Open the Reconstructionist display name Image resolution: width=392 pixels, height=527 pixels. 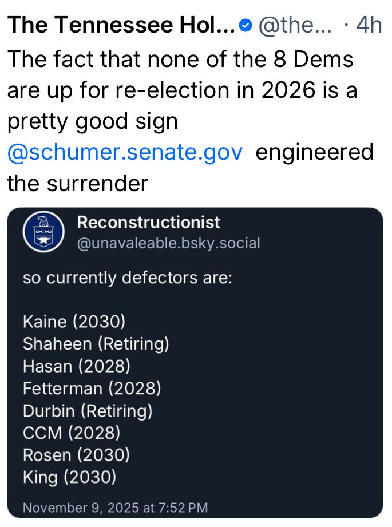[x=148, y=223]
